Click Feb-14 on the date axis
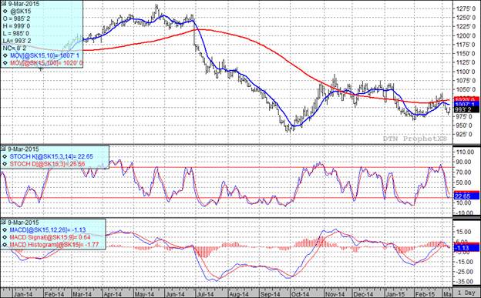481x298 pixels. [x=55, y=293]
